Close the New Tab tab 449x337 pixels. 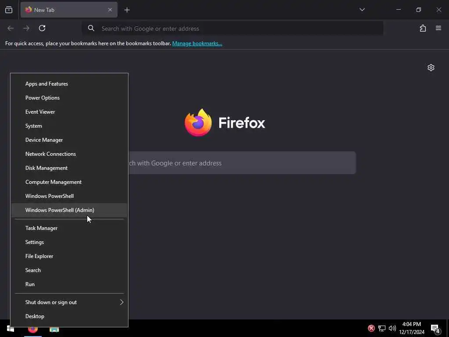coord(110,10)
